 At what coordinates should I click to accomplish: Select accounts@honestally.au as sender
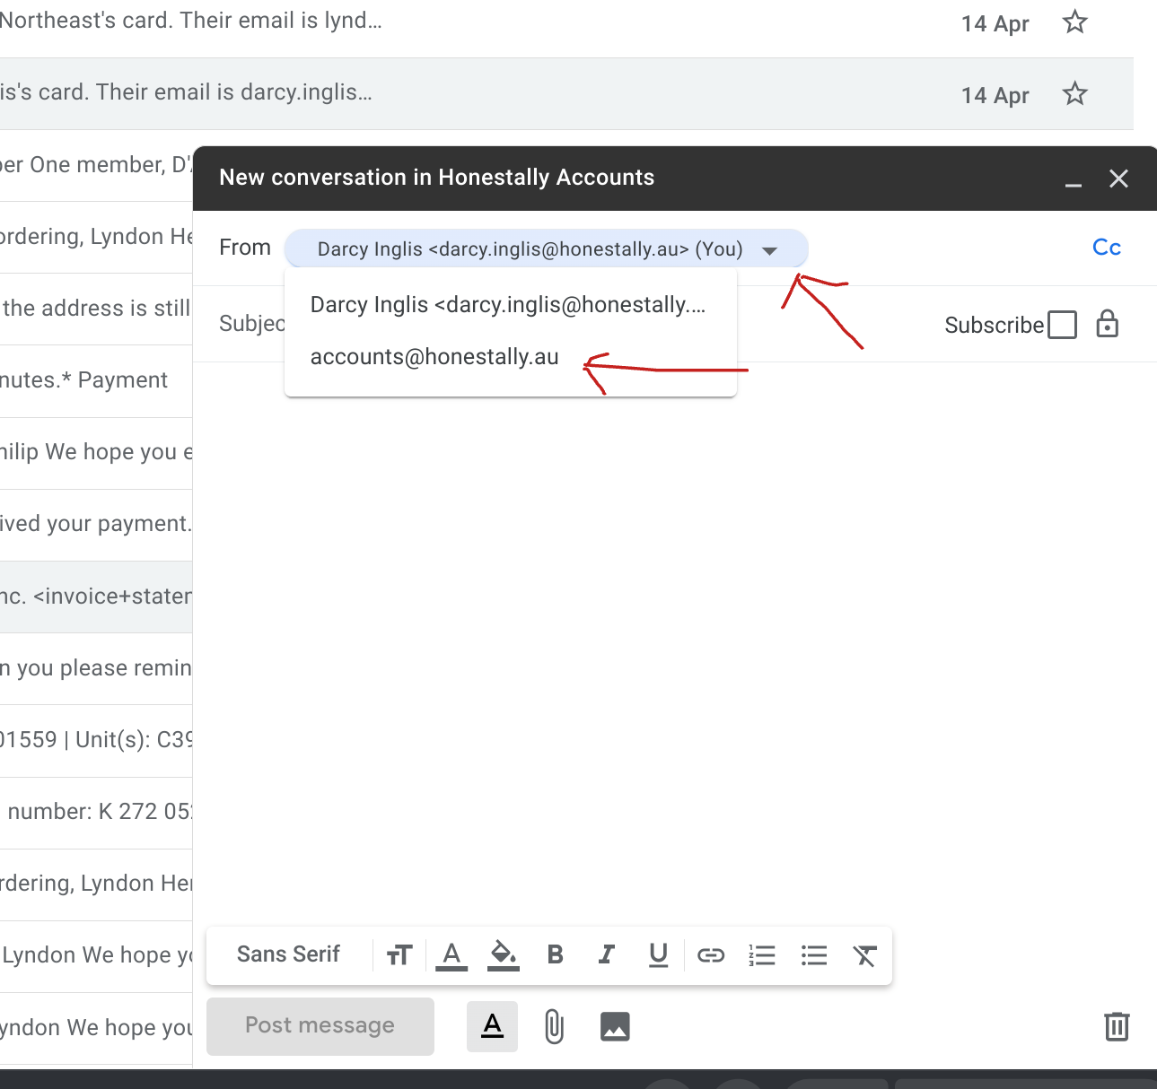point(434,357)
